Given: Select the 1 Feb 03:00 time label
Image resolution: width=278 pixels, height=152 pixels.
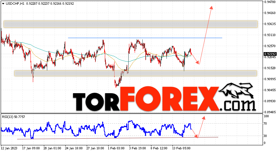Looking at the screenshot, I should click(x=116, y=148).
